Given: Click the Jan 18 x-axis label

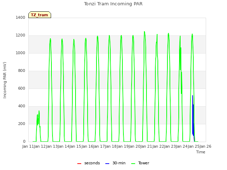Looking at the screenshot, I should click(111, 146).
